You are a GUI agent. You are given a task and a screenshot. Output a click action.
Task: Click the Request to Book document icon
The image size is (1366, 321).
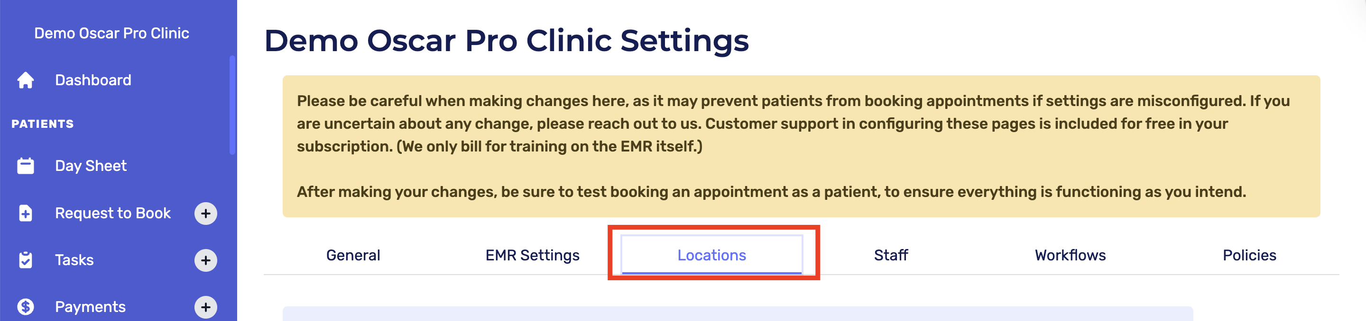point(26,213)
